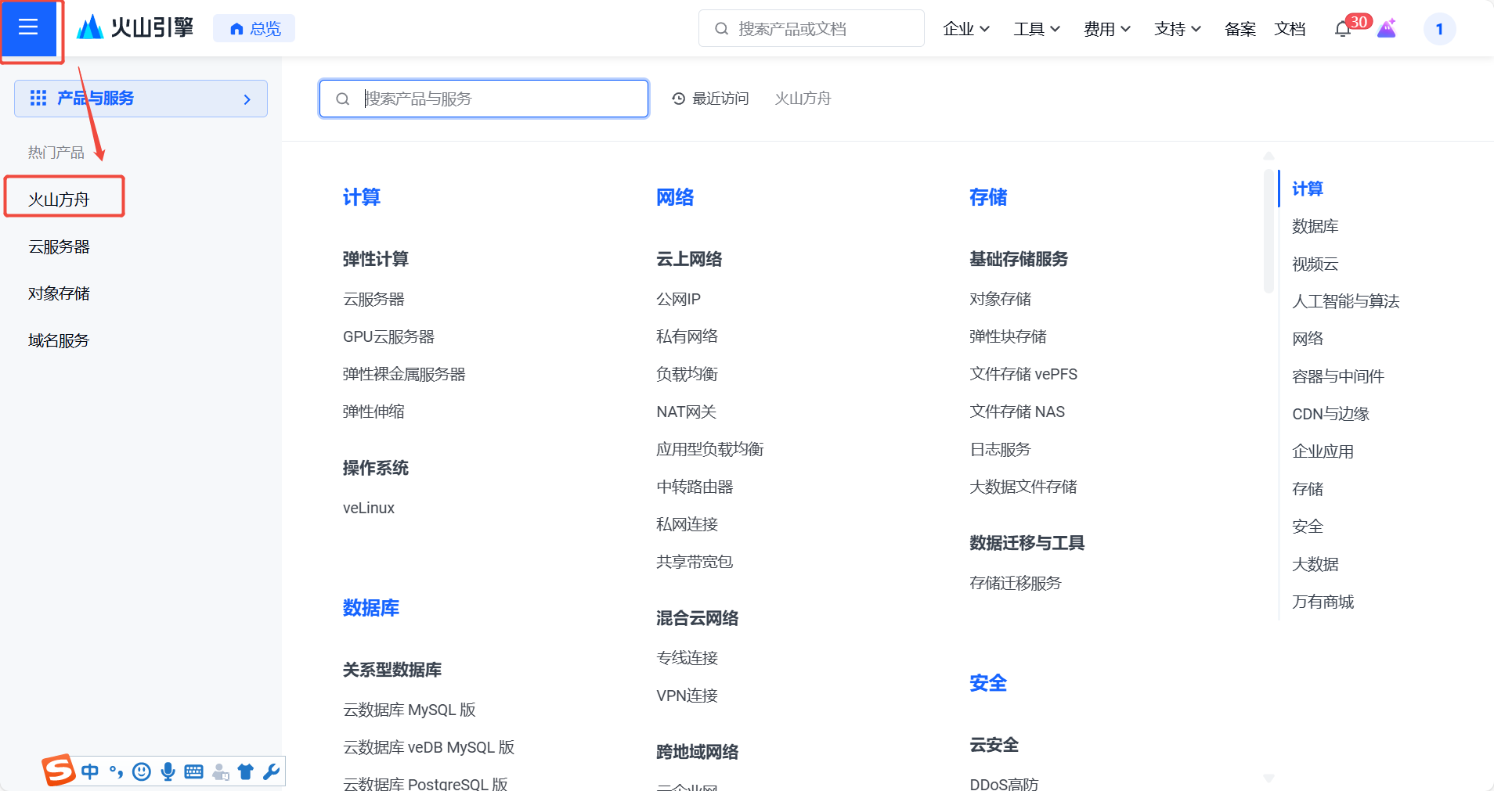Jump to 数据库 in right anchor nav

click(1315, 226)
